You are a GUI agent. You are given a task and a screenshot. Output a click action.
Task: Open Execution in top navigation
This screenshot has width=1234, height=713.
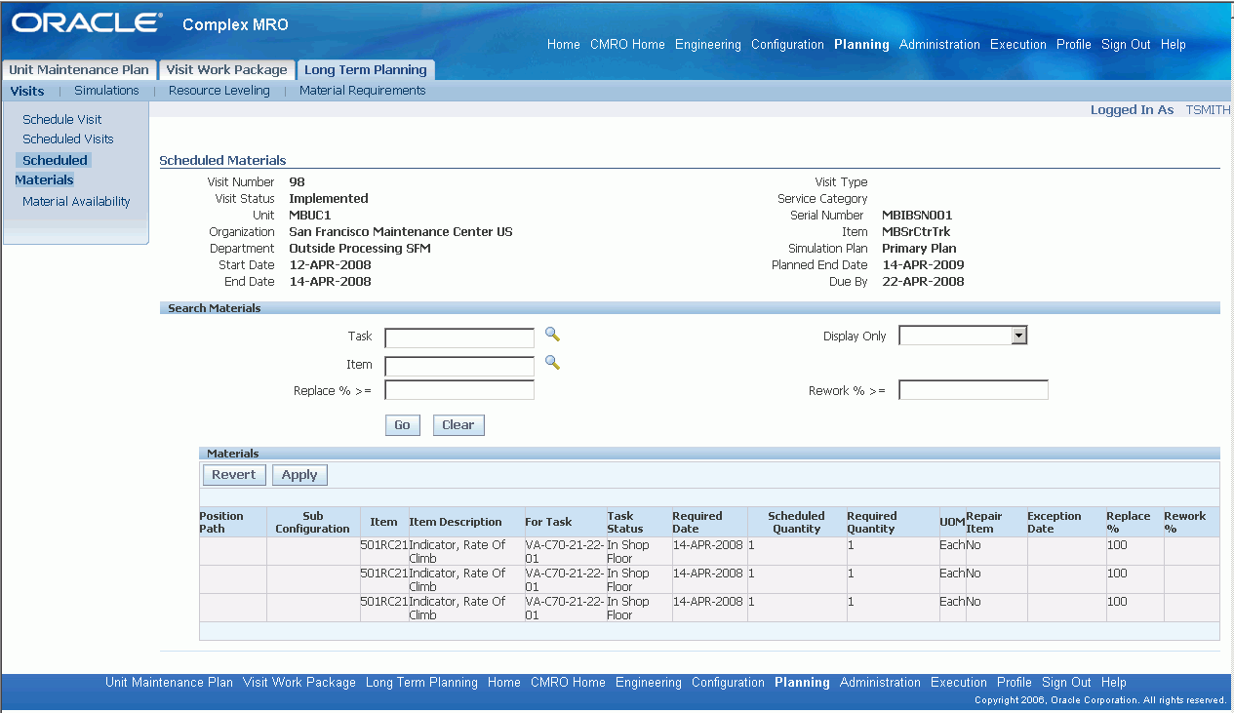(1018, 44)
